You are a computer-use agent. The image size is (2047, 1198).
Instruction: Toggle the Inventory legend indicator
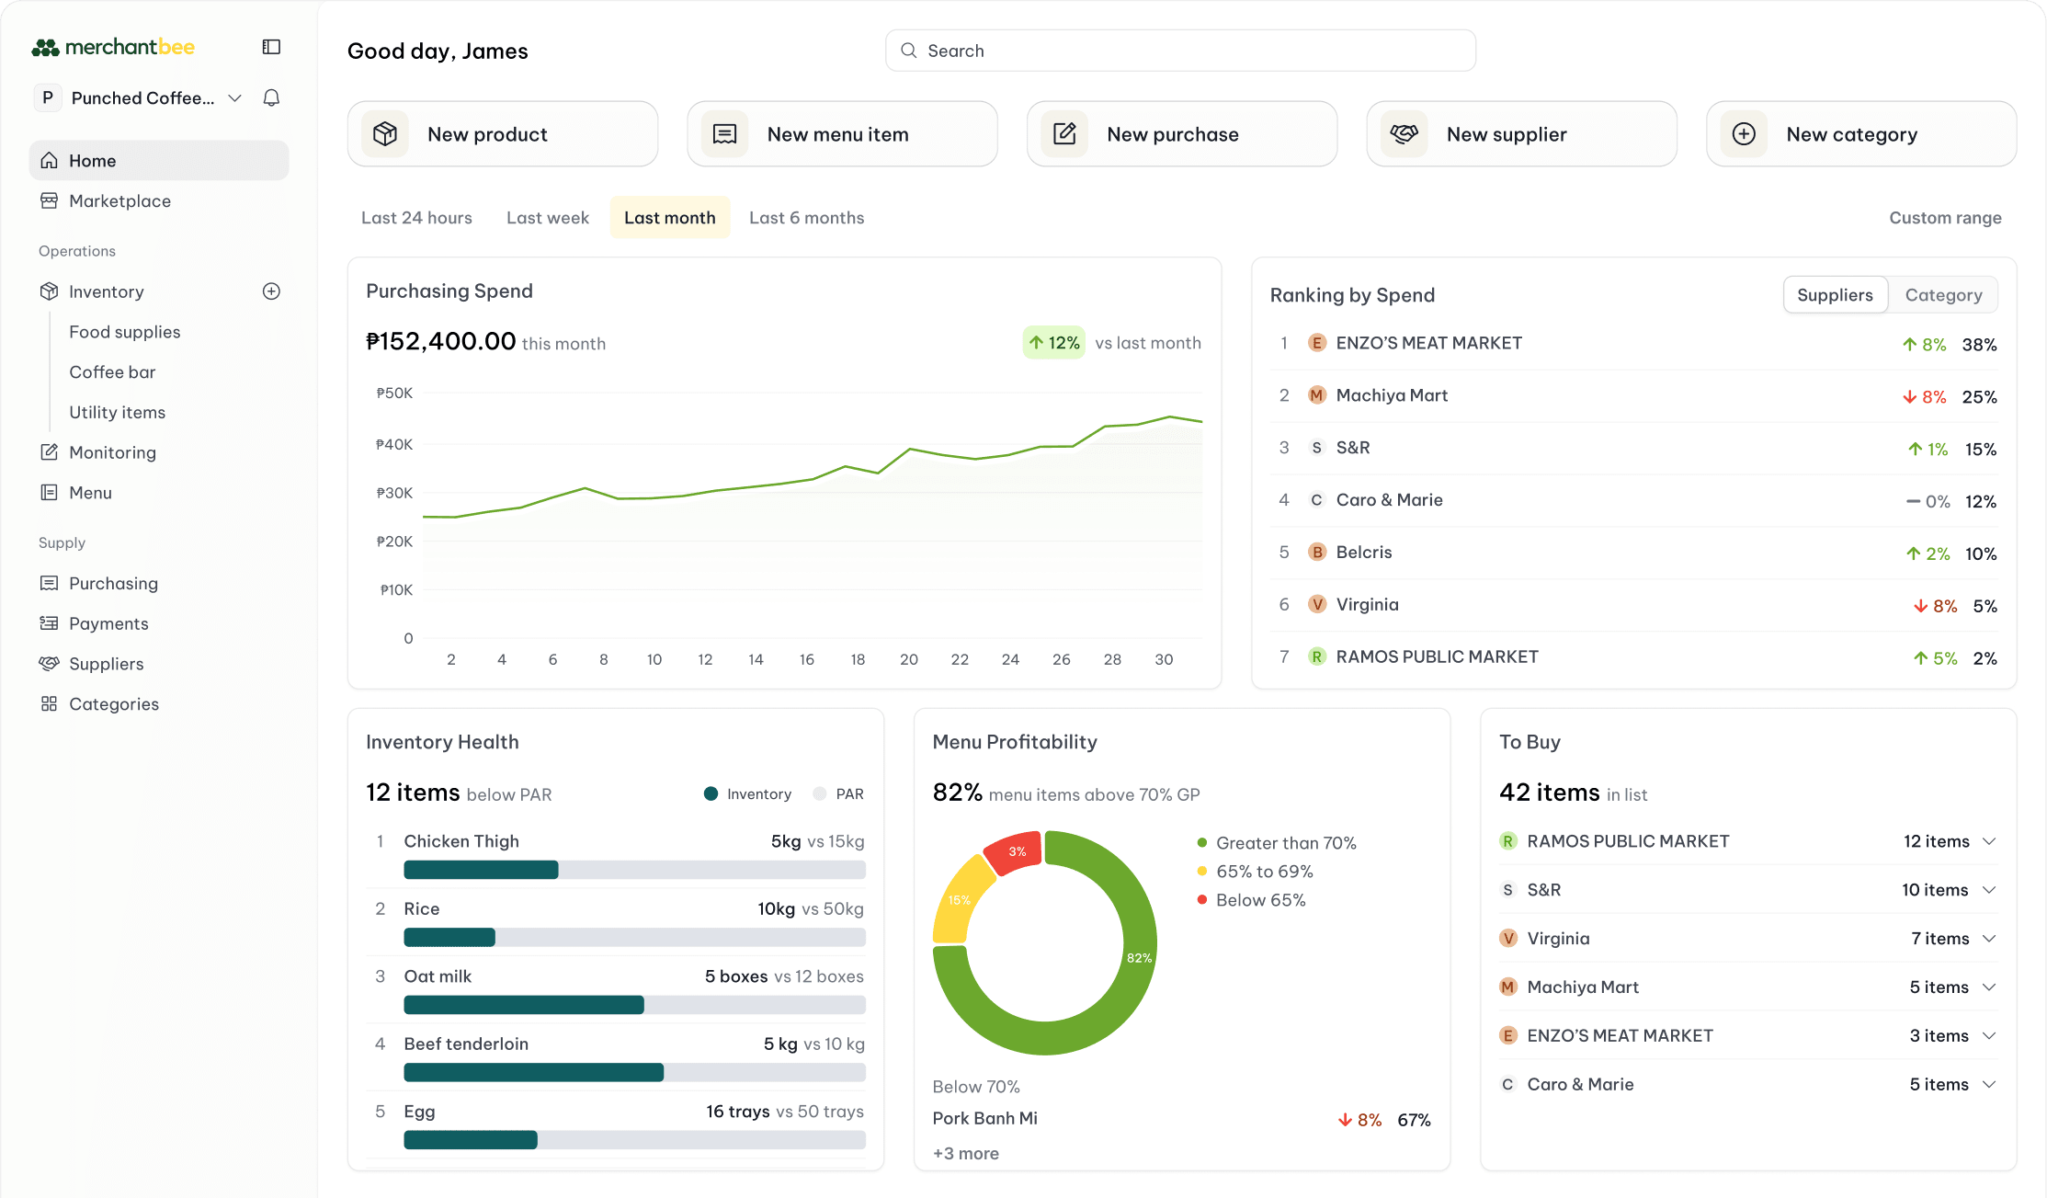710,793
